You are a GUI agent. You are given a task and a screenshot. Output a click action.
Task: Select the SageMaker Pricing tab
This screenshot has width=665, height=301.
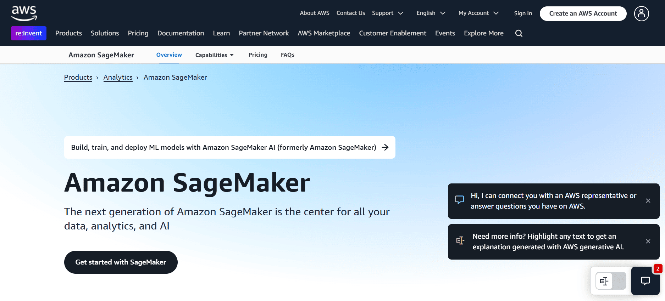coord(258,55)
